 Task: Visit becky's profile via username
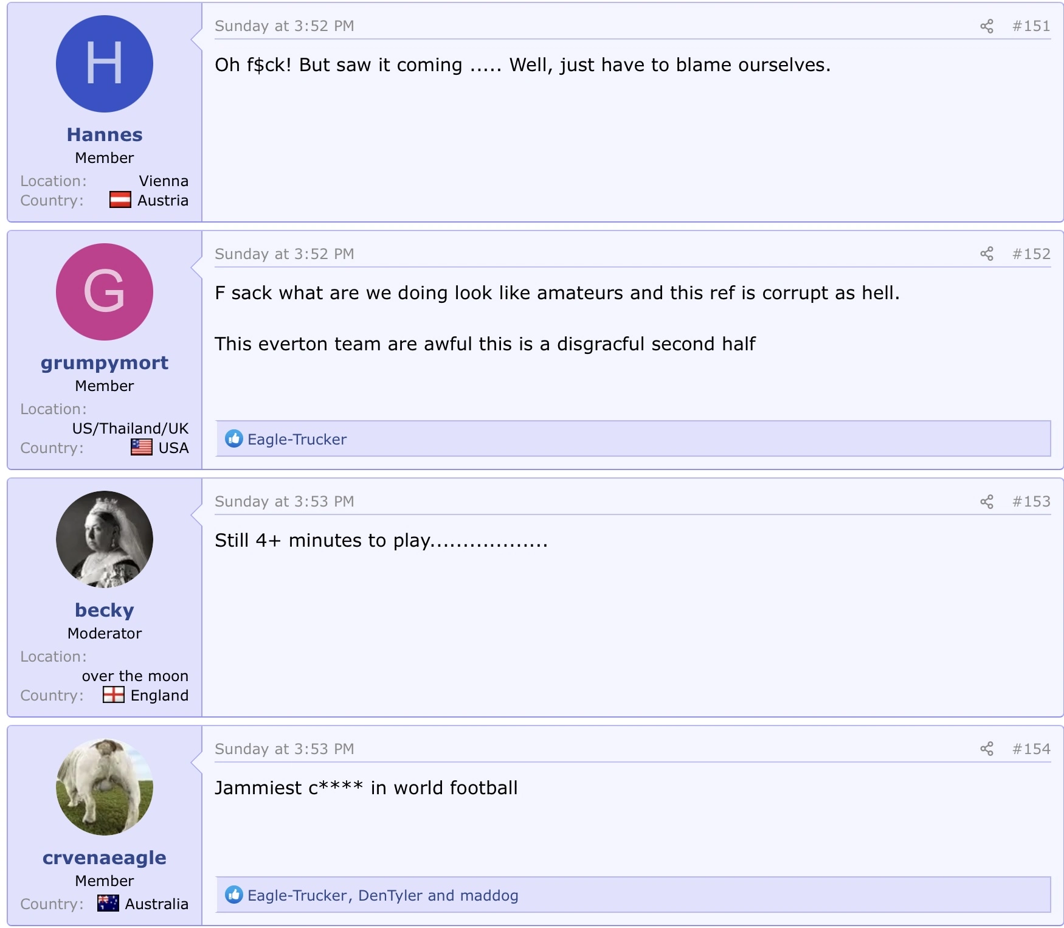105,611
